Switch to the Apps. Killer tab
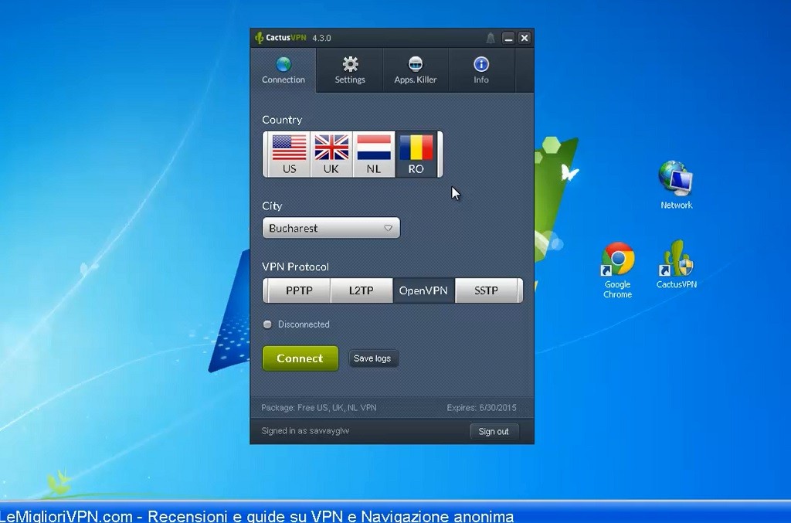The image size is (791, 523). click(415, 70)
